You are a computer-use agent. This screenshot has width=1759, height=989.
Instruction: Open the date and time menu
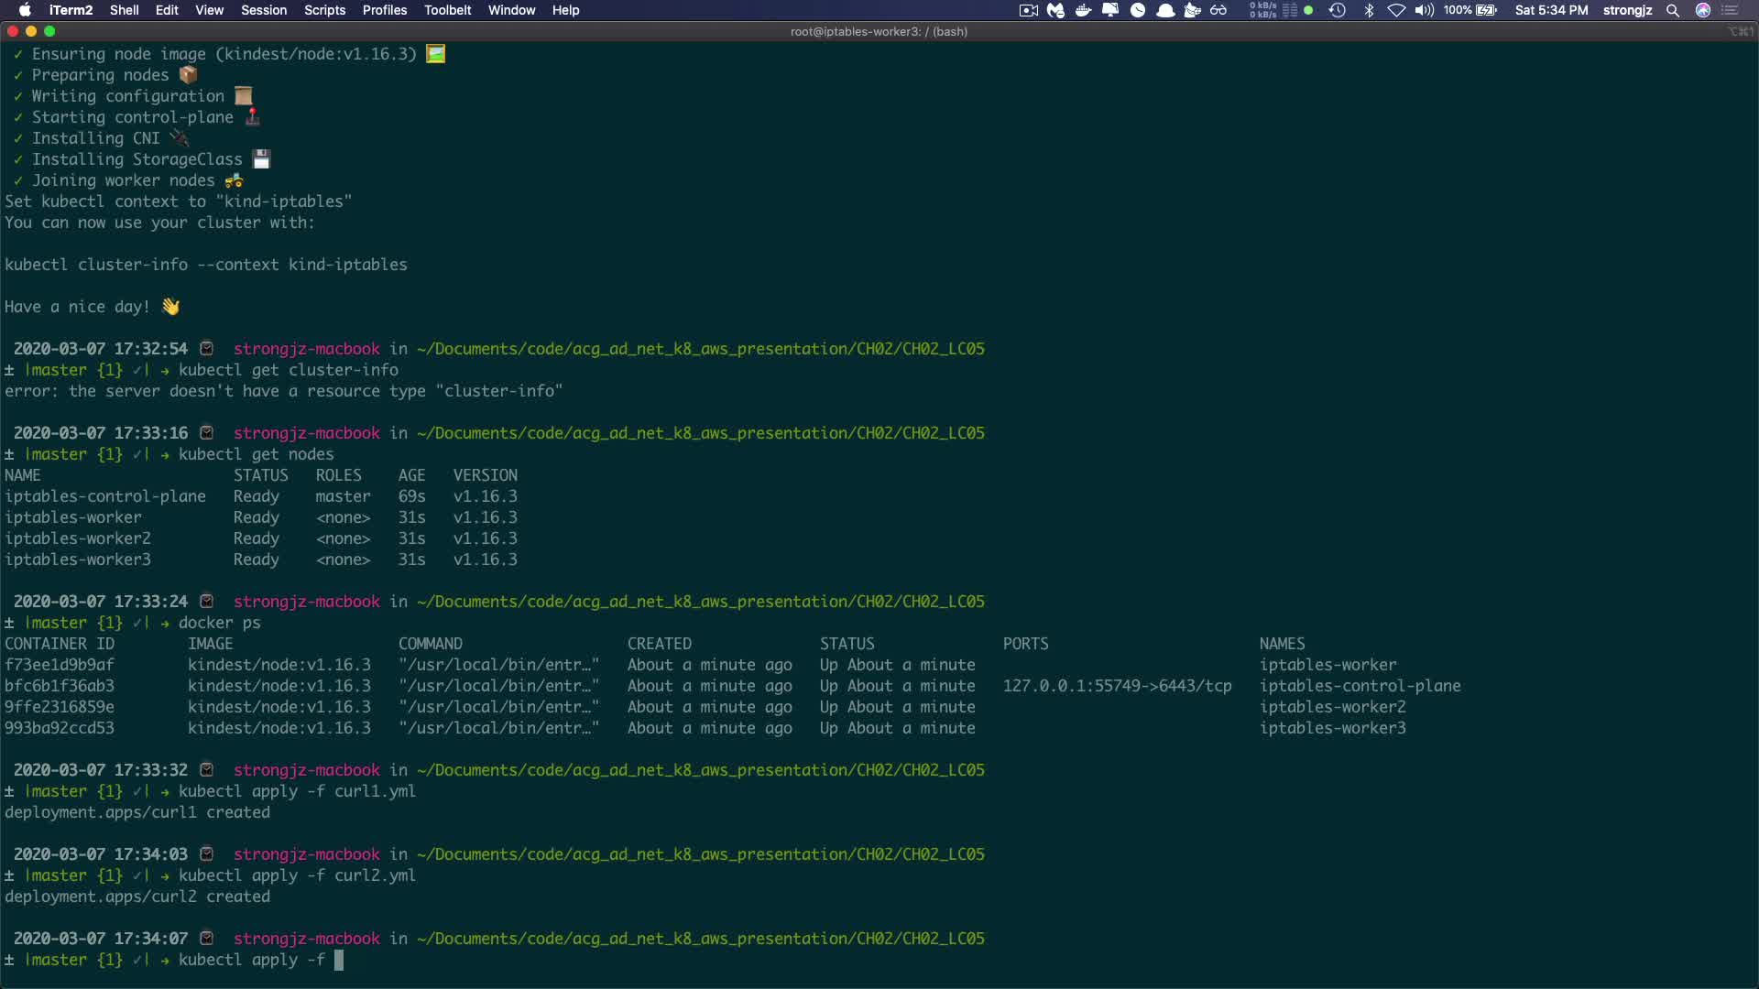[x=1551, y=10]
